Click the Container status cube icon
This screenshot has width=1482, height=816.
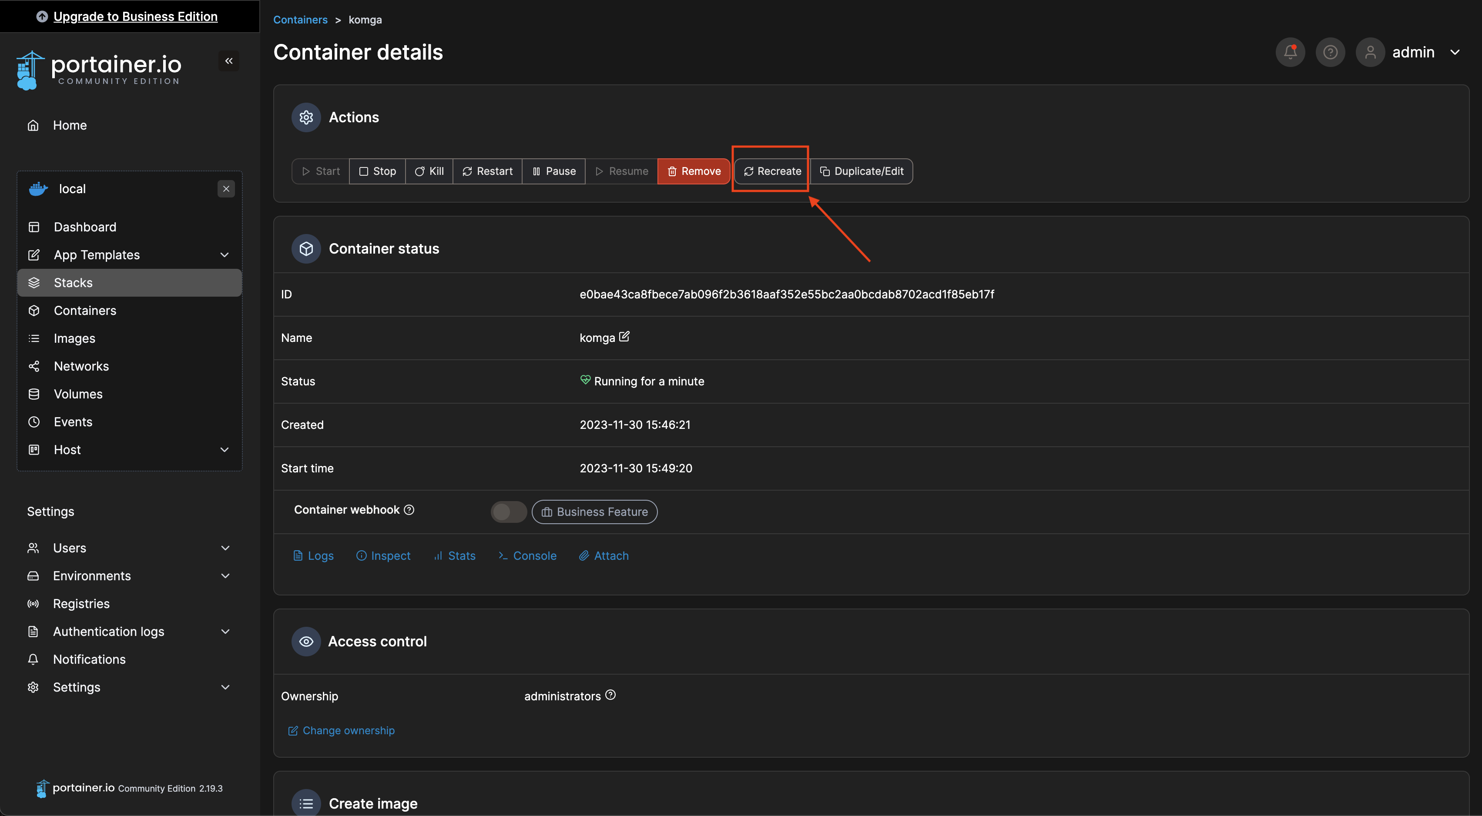[306, 249]
